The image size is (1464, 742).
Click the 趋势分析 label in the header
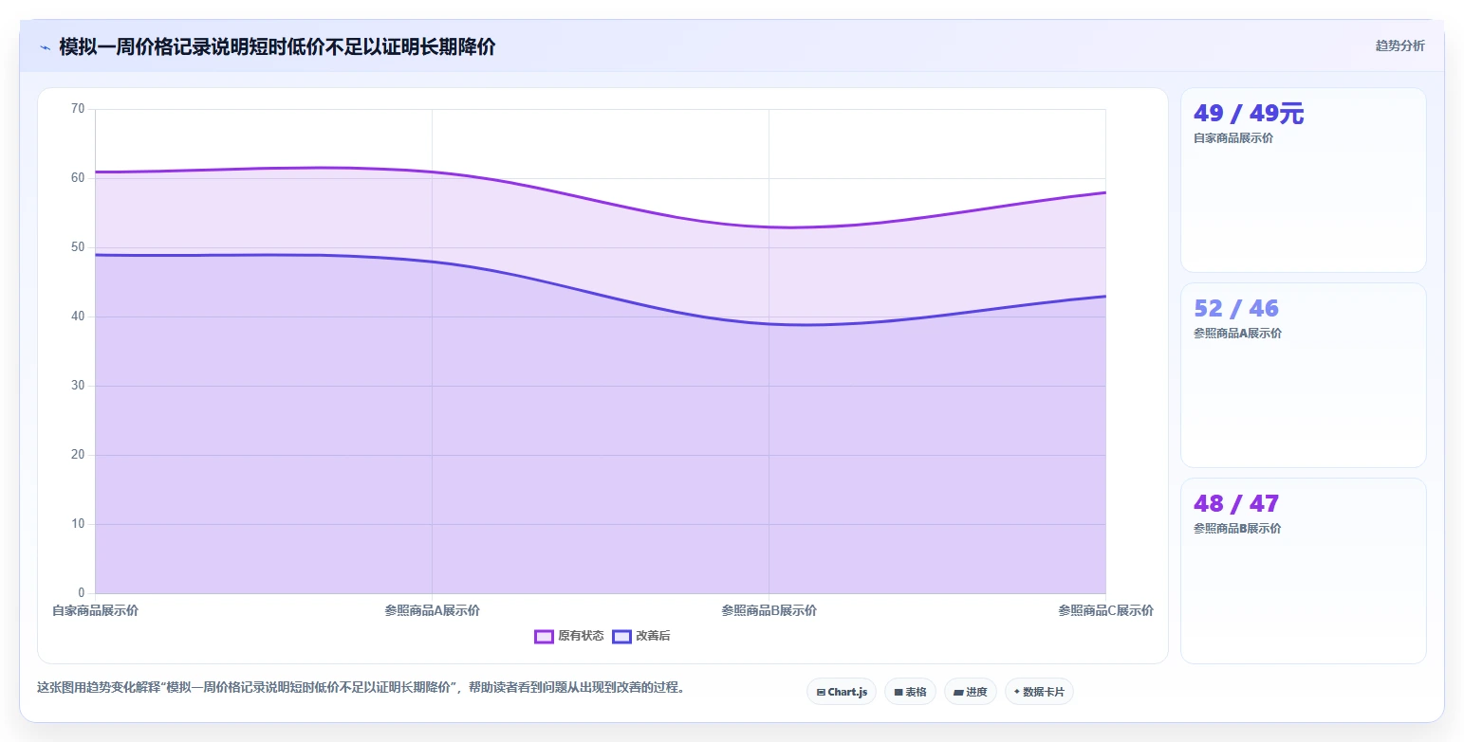point(1399,45)
